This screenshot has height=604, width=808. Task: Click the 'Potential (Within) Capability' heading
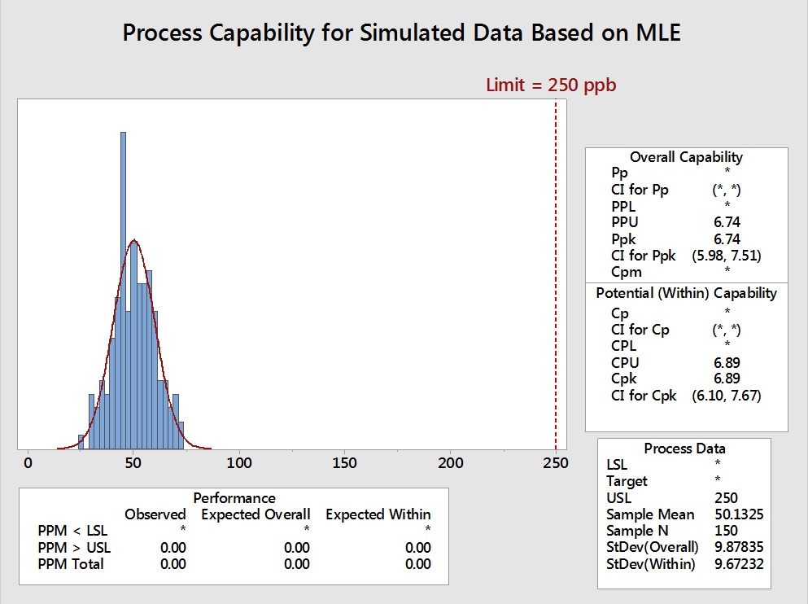click(686, 293)
